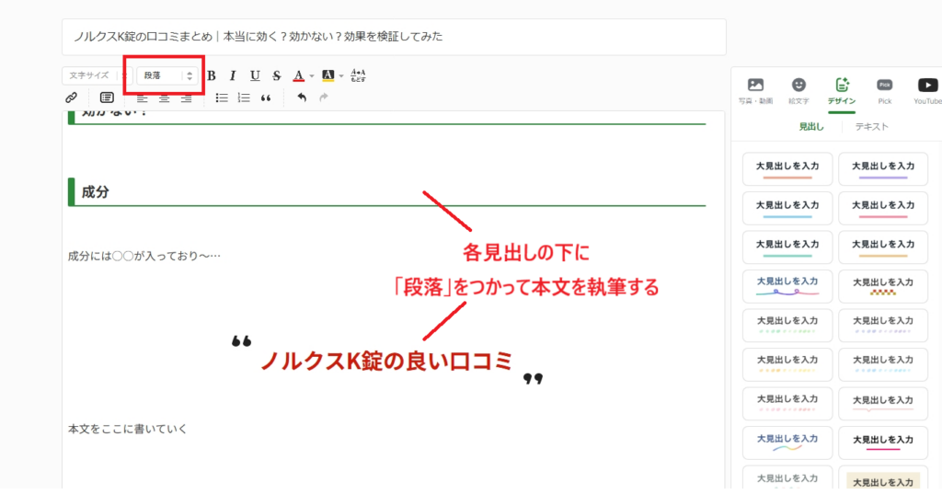Viewport: 942px width, 494px height.
Task: Insert a bulleted list
Action: click(222, 98)
